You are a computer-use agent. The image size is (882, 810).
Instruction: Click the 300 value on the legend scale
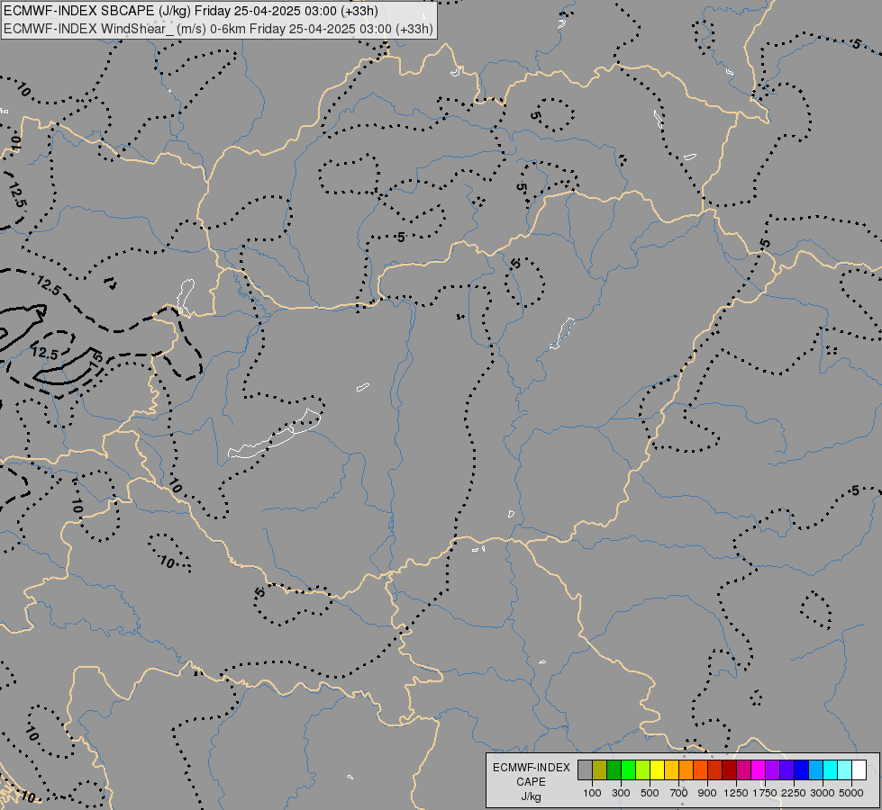pyautogui.click(x=621, y=793)
